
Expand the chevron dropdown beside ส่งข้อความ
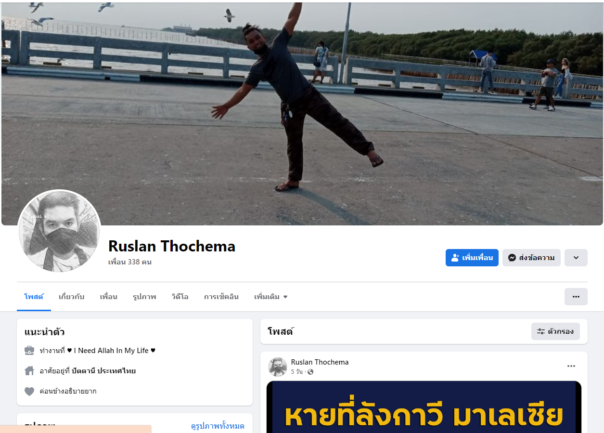click(x=576, y=258)
